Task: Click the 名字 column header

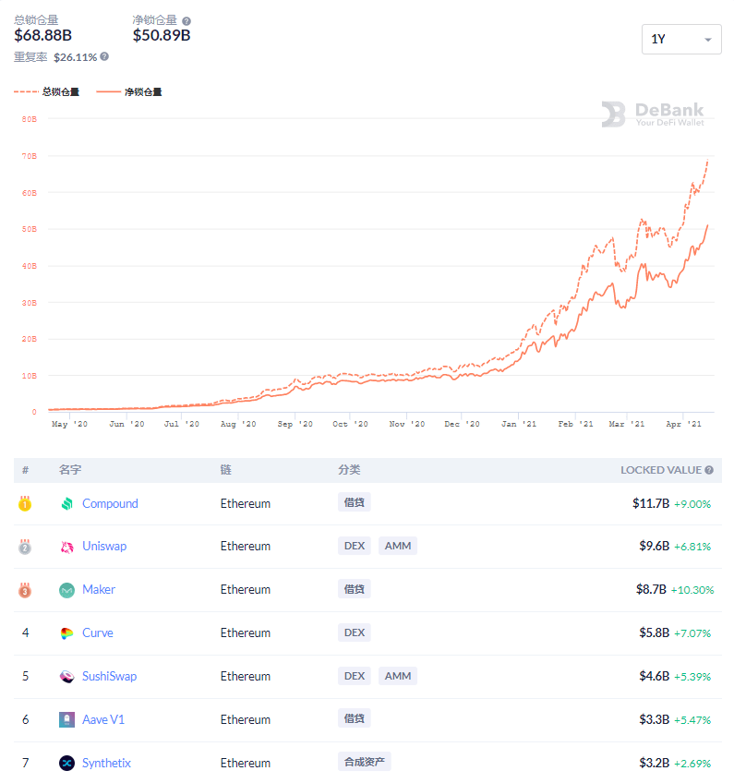Action: (x=70, y=470)
